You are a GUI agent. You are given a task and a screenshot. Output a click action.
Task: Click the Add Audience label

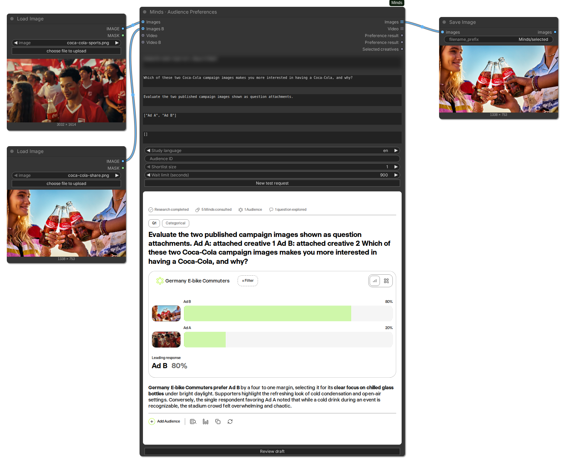tap(168, 422)
